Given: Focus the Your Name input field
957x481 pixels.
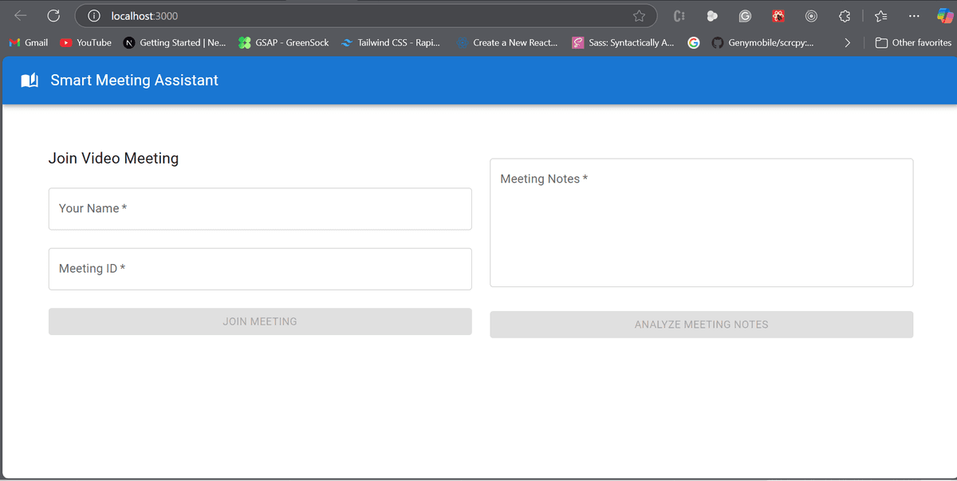Looking at the screenshot, I should click(x=260, y=209).
